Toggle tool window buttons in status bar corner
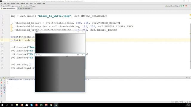Screen dimensions: 191x107 tap(1, 102)
